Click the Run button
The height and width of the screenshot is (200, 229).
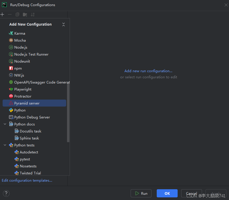point(141,193)
